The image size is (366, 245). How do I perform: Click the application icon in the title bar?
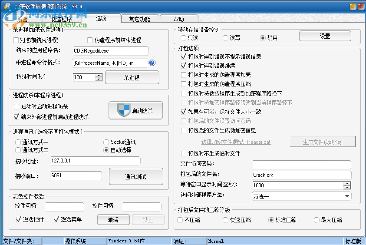tap(7, 7)
